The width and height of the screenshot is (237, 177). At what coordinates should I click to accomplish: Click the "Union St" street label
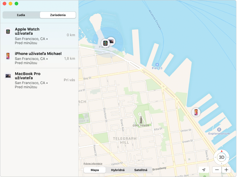(186, 130)
